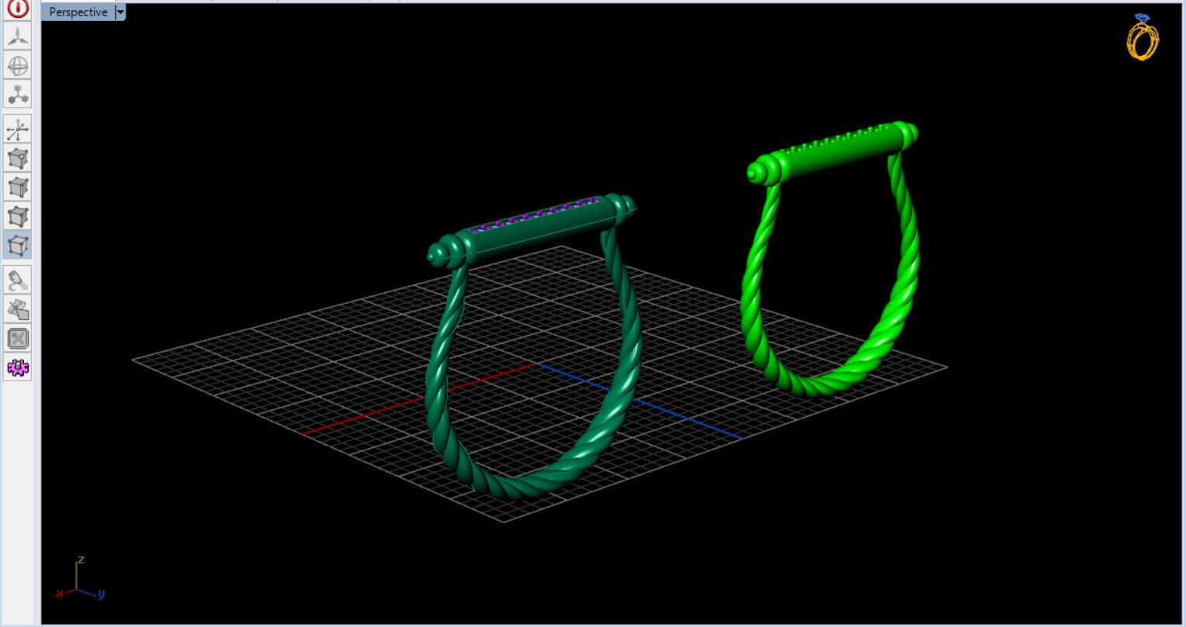Click the purple gemstones on the dark green bar
Image resolution: width=1186 pixels, height=627 pixels.
[x=534, y=214]
